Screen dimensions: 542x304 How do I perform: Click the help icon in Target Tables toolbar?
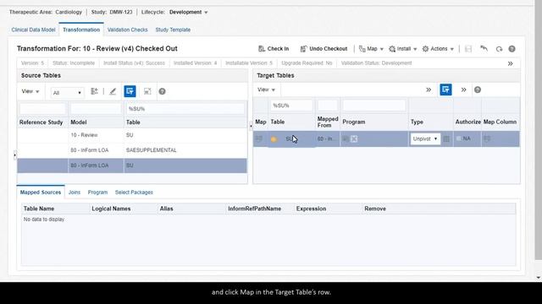478,90
